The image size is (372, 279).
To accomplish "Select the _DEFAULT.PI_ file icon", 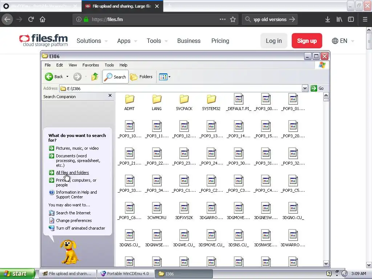I will [x=239, y=99].
